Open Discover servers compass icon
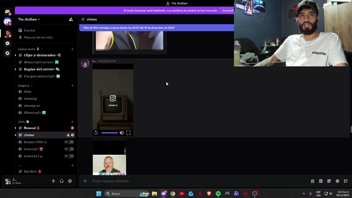Viewport: 352px width, 198px height. click(x=7, y=53)
